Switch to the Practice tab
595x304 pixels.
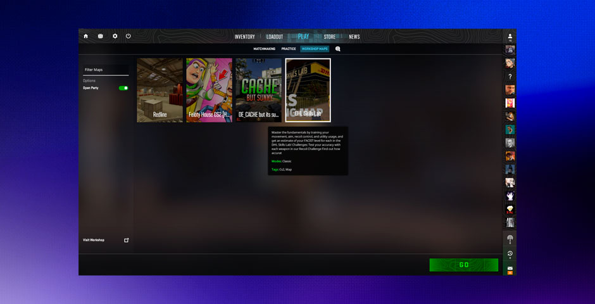(289, 49)
